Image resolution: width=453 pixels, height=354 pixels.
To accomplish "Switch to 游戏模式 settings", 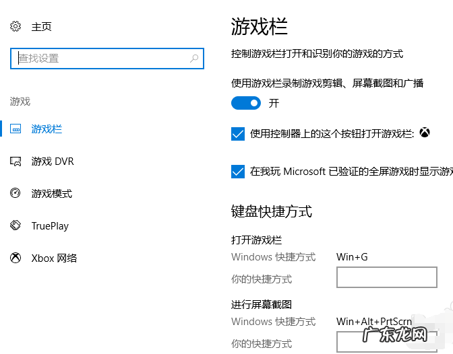I will click(52, 194).
